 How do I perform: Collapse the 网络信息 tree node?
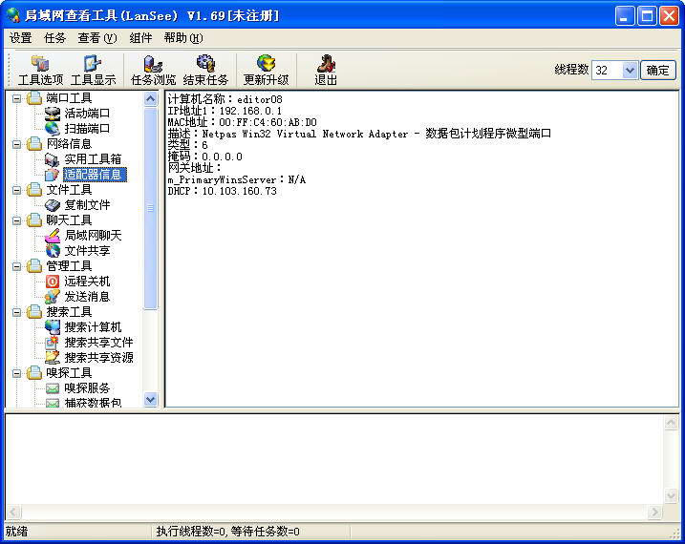click(x=16, y=144)
